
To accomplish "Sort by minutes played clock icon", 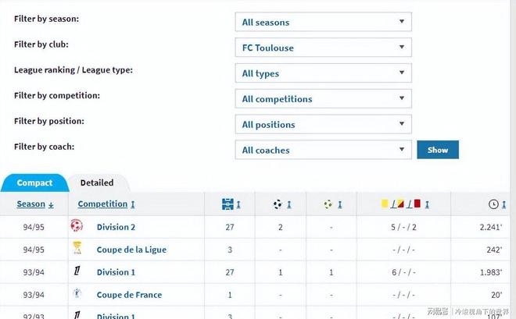I will [x=493, y=204].
